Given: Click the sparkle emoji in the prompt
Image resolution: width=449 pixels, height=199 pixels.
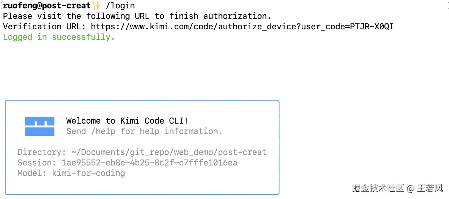Looking at the screenshot, I should (x=96, y=6).
